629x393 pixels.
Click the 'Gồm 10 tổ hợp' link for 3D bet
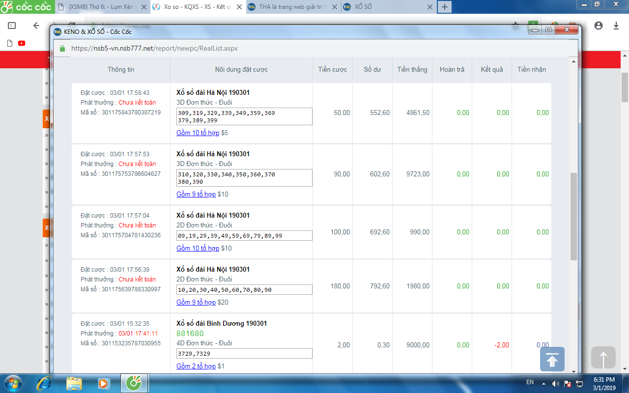coord(198,133)
